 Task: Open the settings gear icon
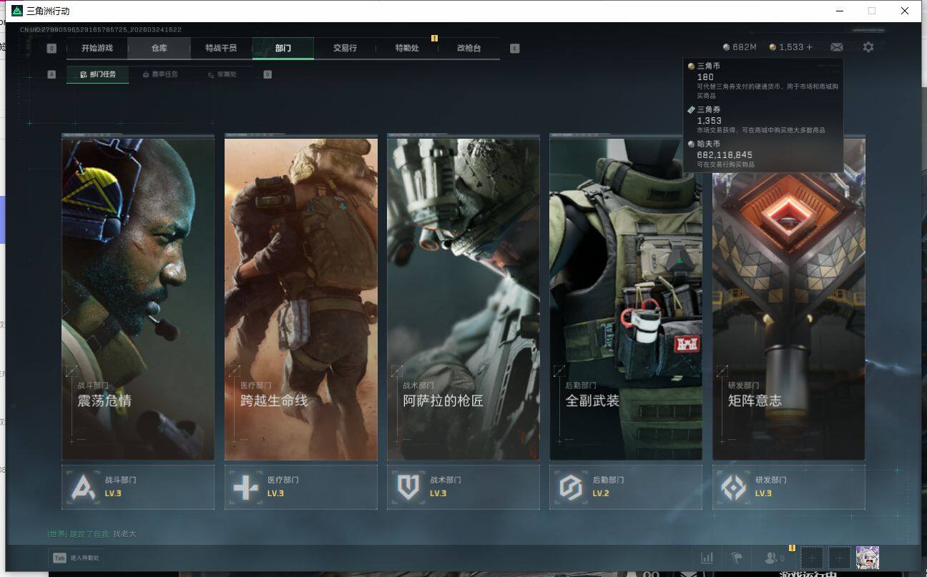(x=868, y=47)
